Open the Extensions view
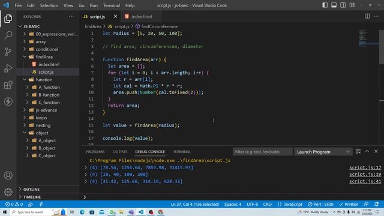384x216 pixels. pyautogui.click(x=8, y=85)
